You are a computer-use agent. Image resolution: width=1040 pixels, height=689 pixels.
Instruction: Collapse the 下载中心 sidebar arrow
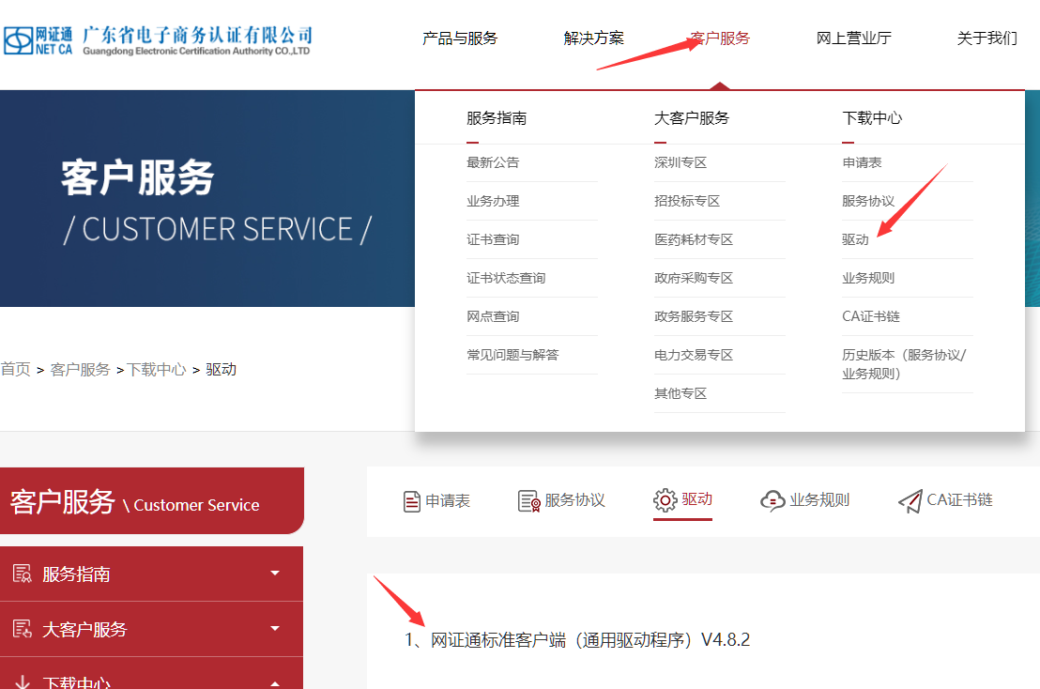275,682
